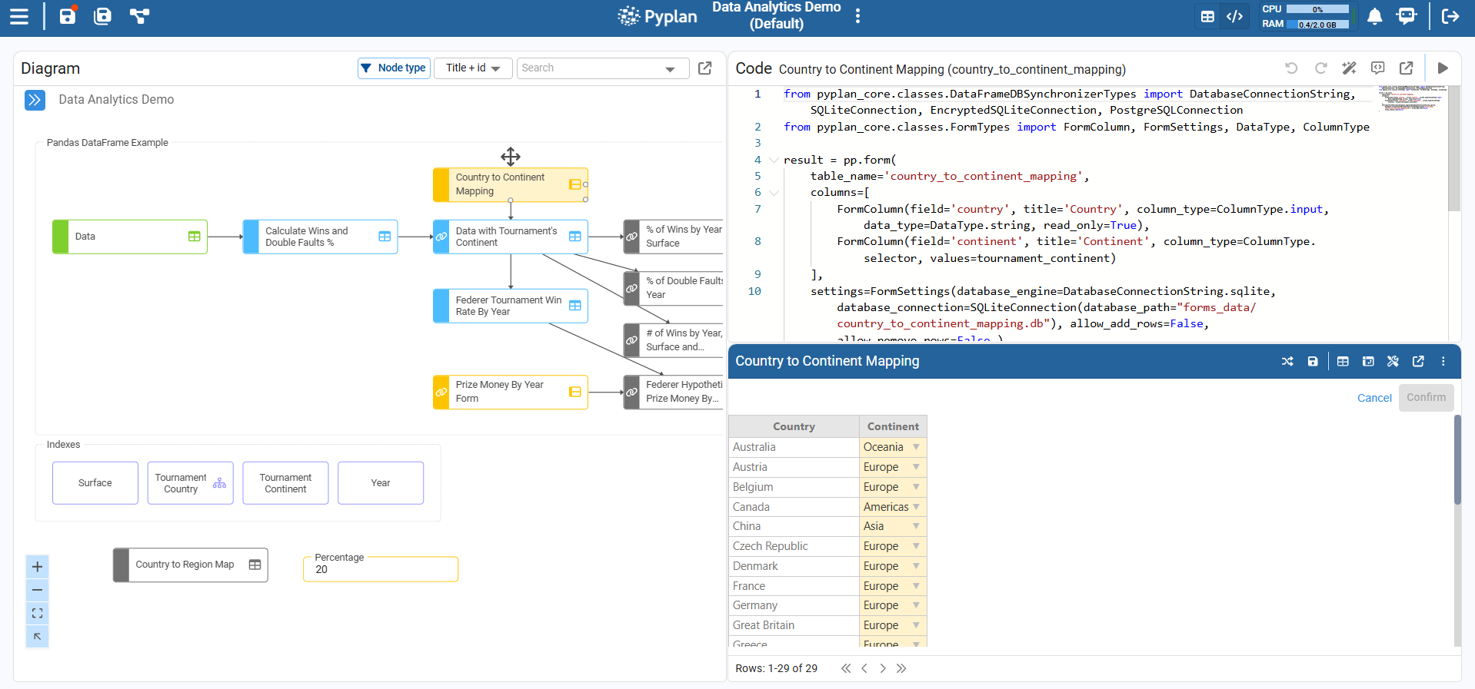
Task: Open Continent dropdown for Canada row
Action: [916, 507]
